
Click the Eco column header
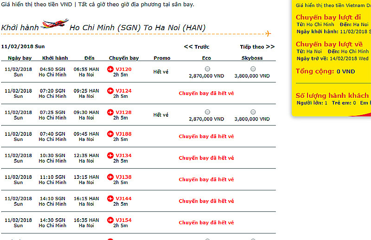pos(206,58)
